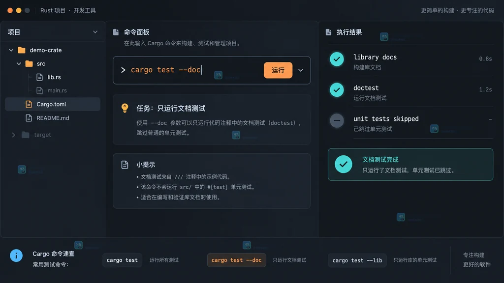Click the 任务：只运行文档测试 heading
The image size is (504, 283).
pos(171,109)
